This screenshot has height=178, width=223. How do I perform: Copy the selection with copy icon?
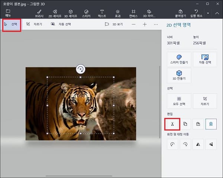point(185,124)
